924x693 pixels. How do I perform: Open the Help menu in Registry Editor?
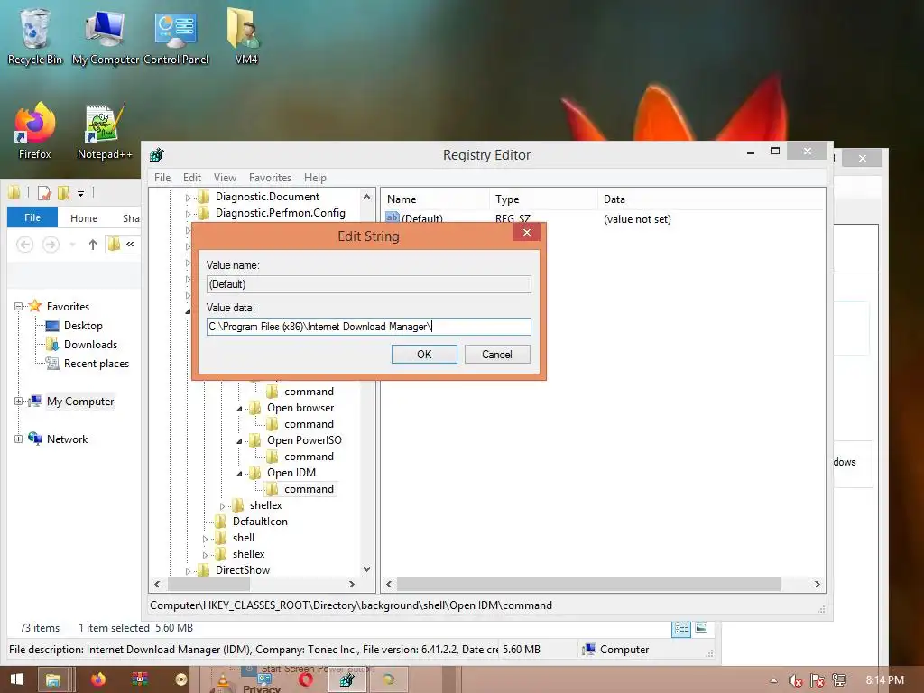click(315, 178)
